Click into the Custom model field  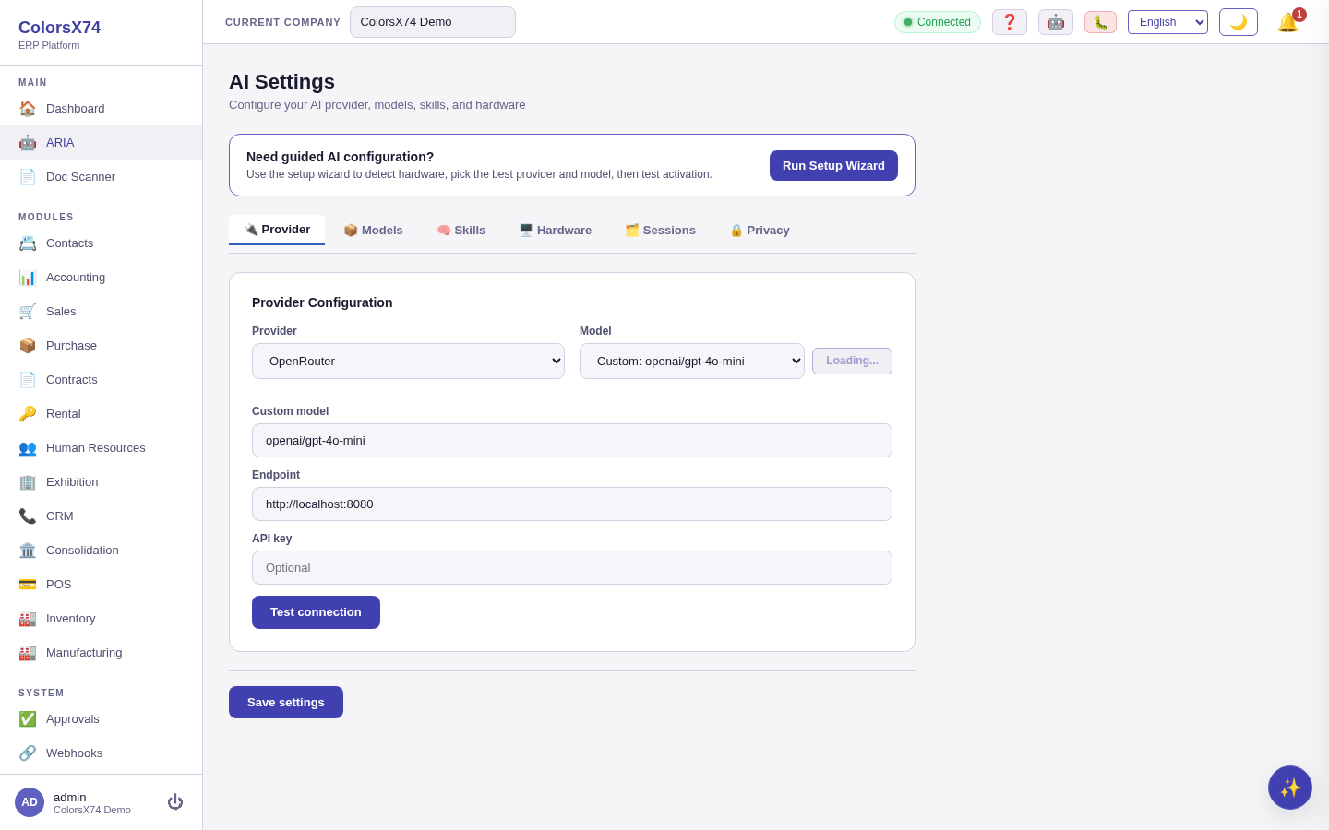point(572,441)
